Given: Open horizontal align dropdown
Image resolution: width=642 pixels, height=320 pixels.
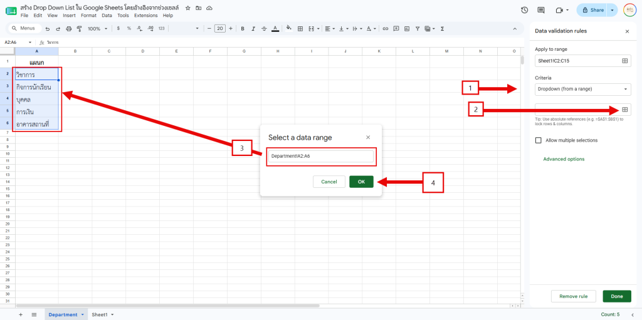Looking at the screenshot, I should tap(329, 29).
